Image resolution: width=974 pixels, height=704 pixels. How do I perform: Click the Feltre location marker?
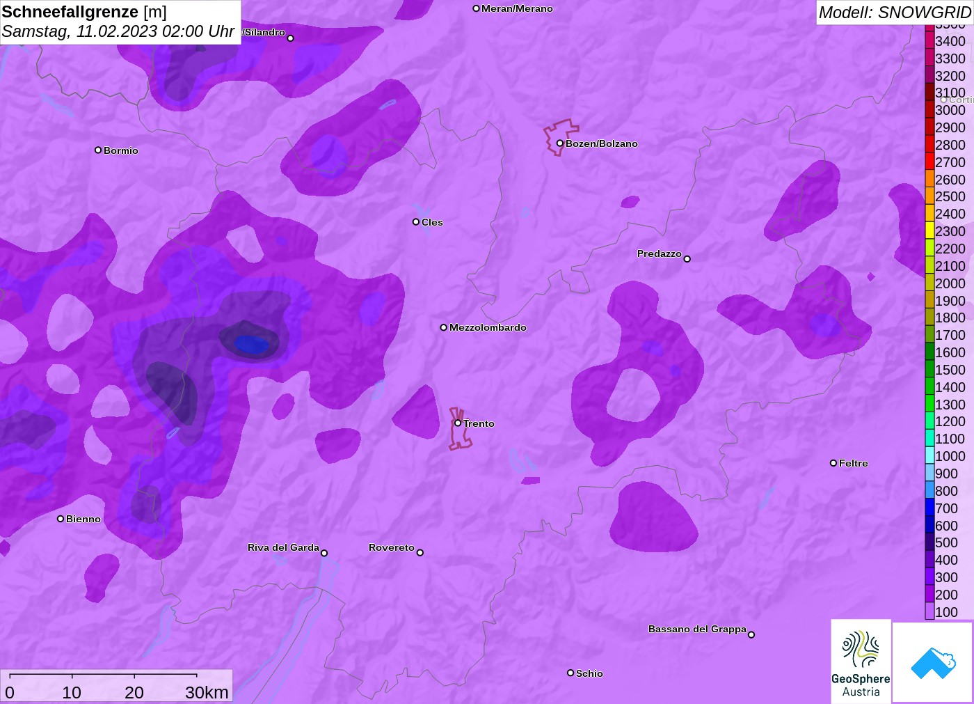(833, 462)
